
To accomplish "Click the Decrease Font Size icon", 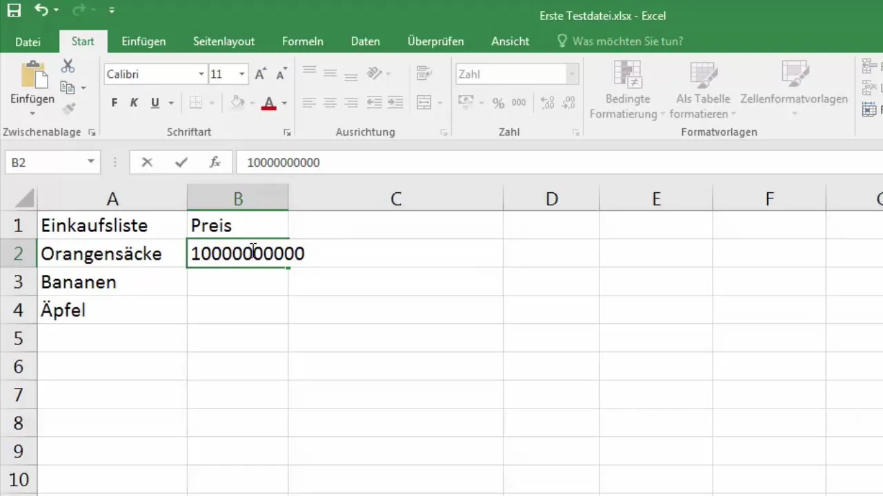I will [281, 74].
